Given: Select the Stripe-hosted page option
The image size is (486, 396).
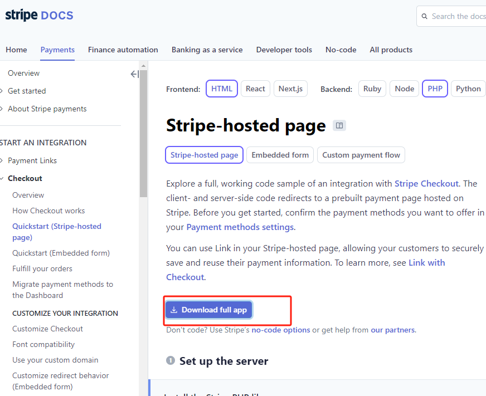Looking at the screenshot, I should 204,155.
